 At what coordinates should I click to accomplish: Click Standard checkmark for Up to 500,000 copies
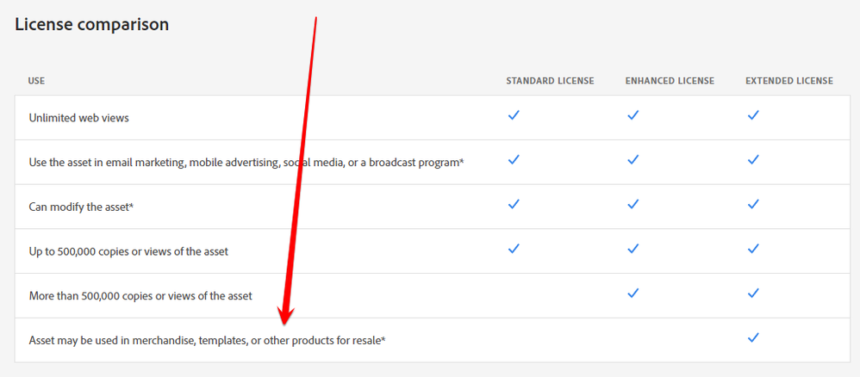point(514,250)
